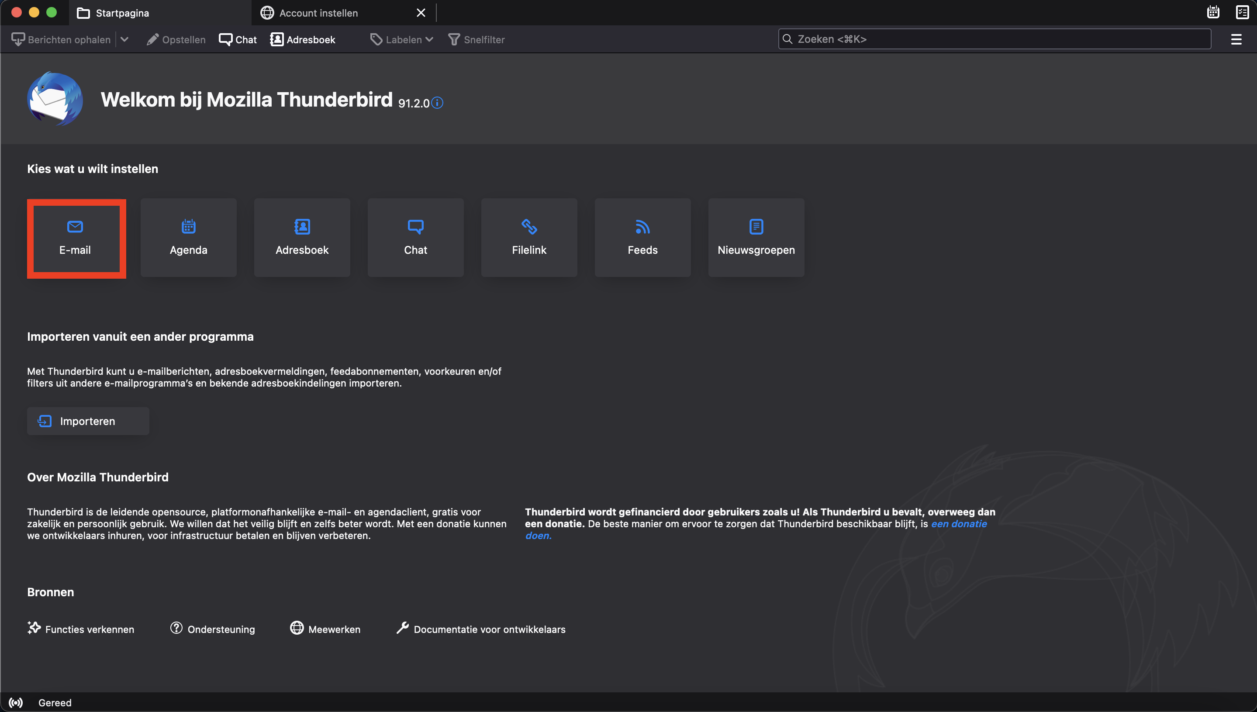
Task: Click the Opstellen pencil button
Action: click(176, 40)
